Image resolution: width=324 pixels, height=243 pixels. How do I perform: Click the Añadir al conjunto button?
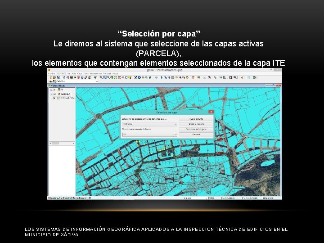tap(196, 124)
